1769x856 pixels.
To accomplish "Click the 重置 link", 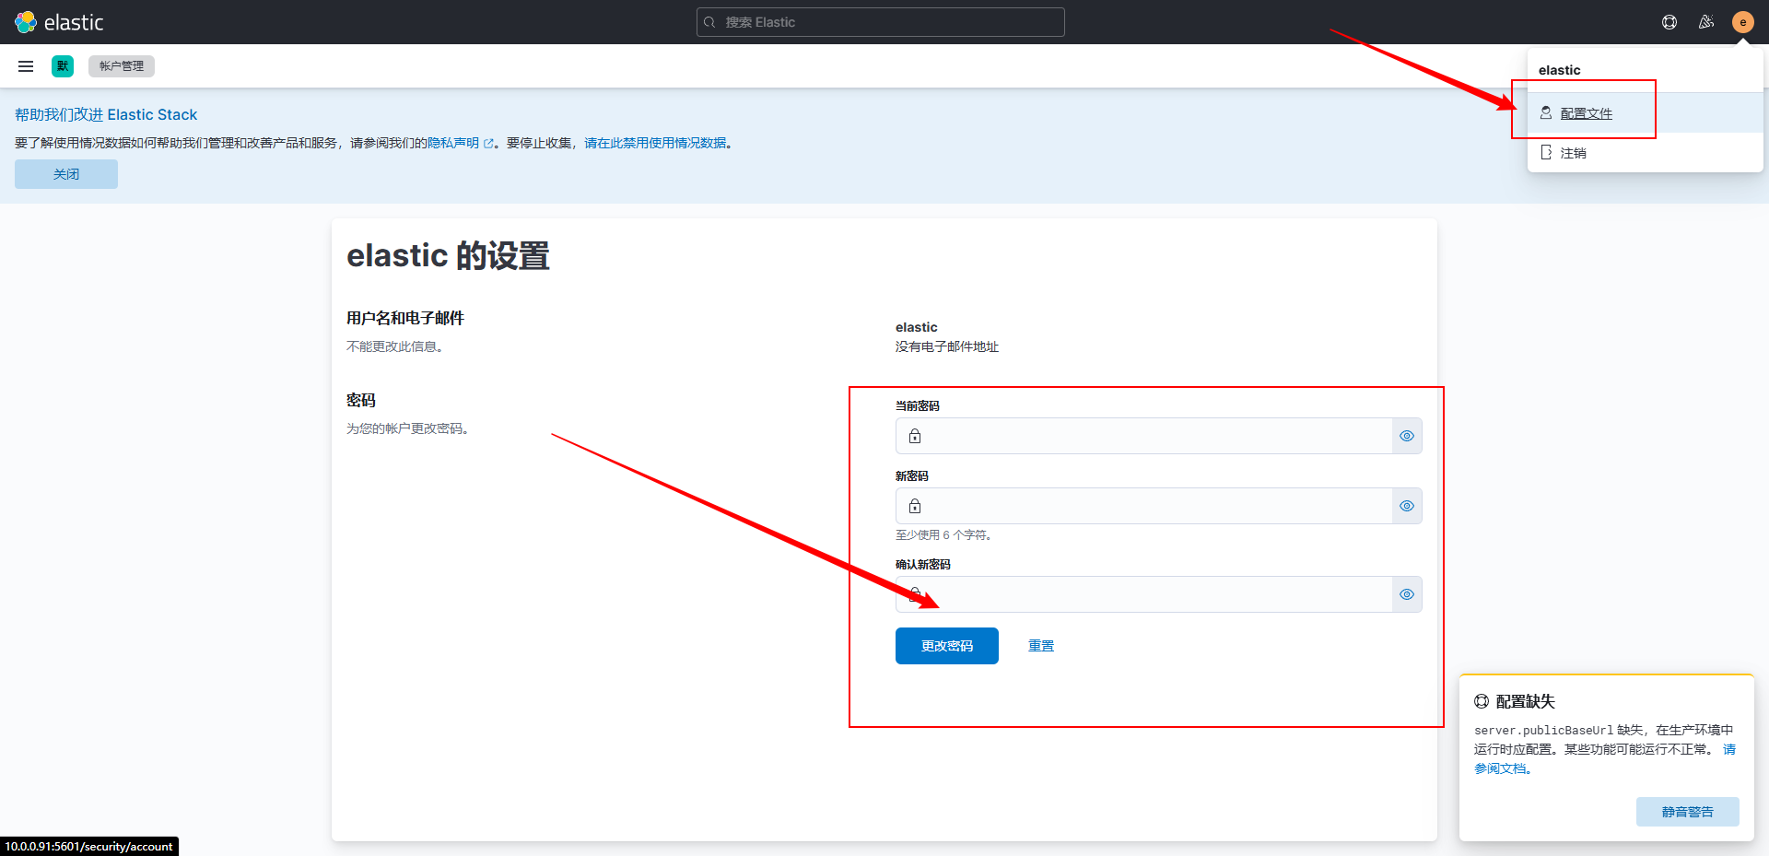I will (1041, 646).
